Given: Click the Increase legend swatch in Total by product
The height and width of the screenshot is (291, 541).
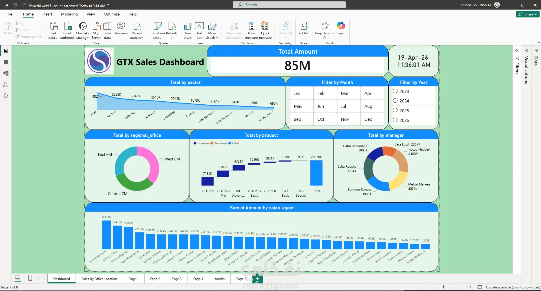Looking at the screenshot, I should pyautogui.click(x=195, y=143).
